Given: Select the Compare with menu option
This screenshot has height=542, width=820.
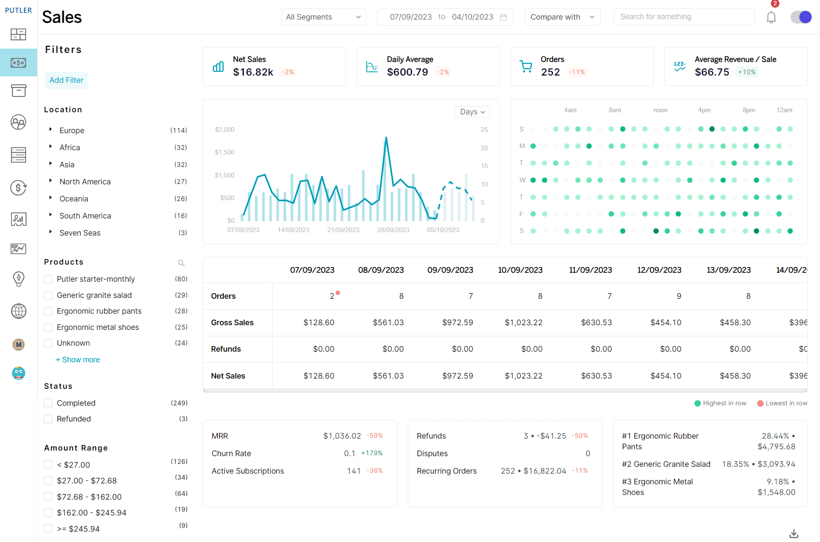Looking at the screenshot, I should 562,16.
